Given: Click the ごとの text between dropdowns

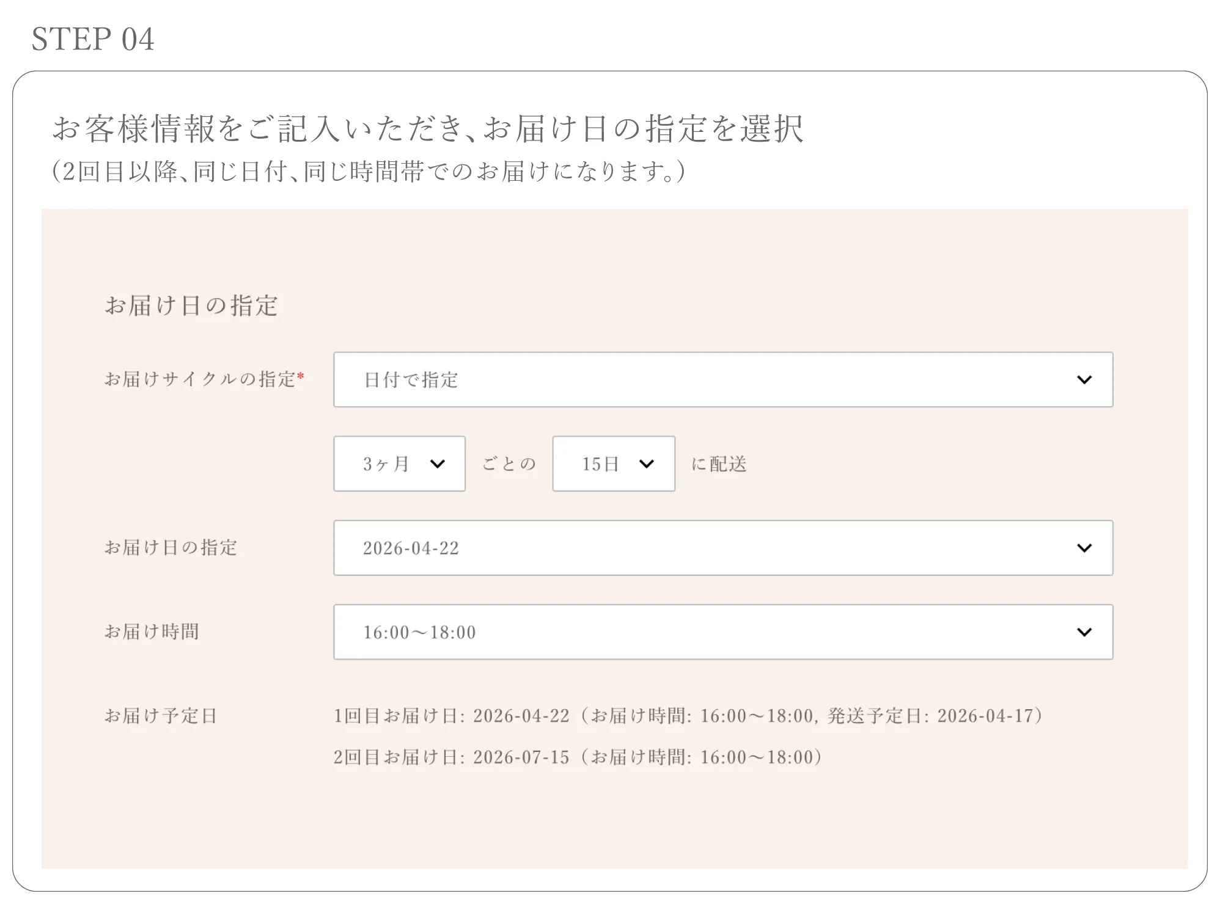Looking at the screenshot, I should 508,464.
